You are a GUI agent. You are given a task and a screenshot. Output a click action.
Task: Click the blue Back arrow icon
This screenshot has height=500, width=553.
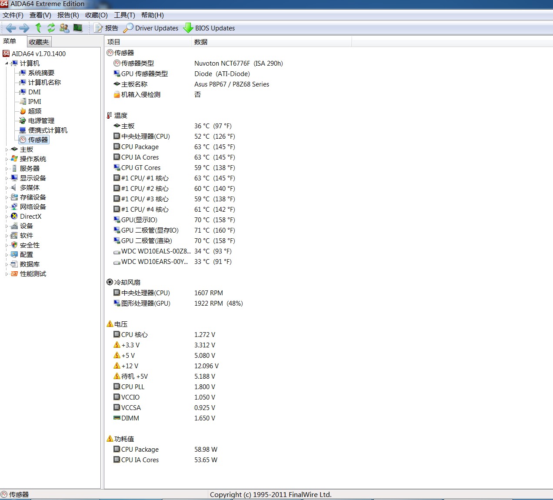11,28
